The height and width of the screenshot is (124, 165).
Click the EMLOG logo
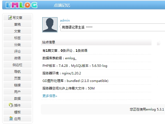click(x=21, y=5)
